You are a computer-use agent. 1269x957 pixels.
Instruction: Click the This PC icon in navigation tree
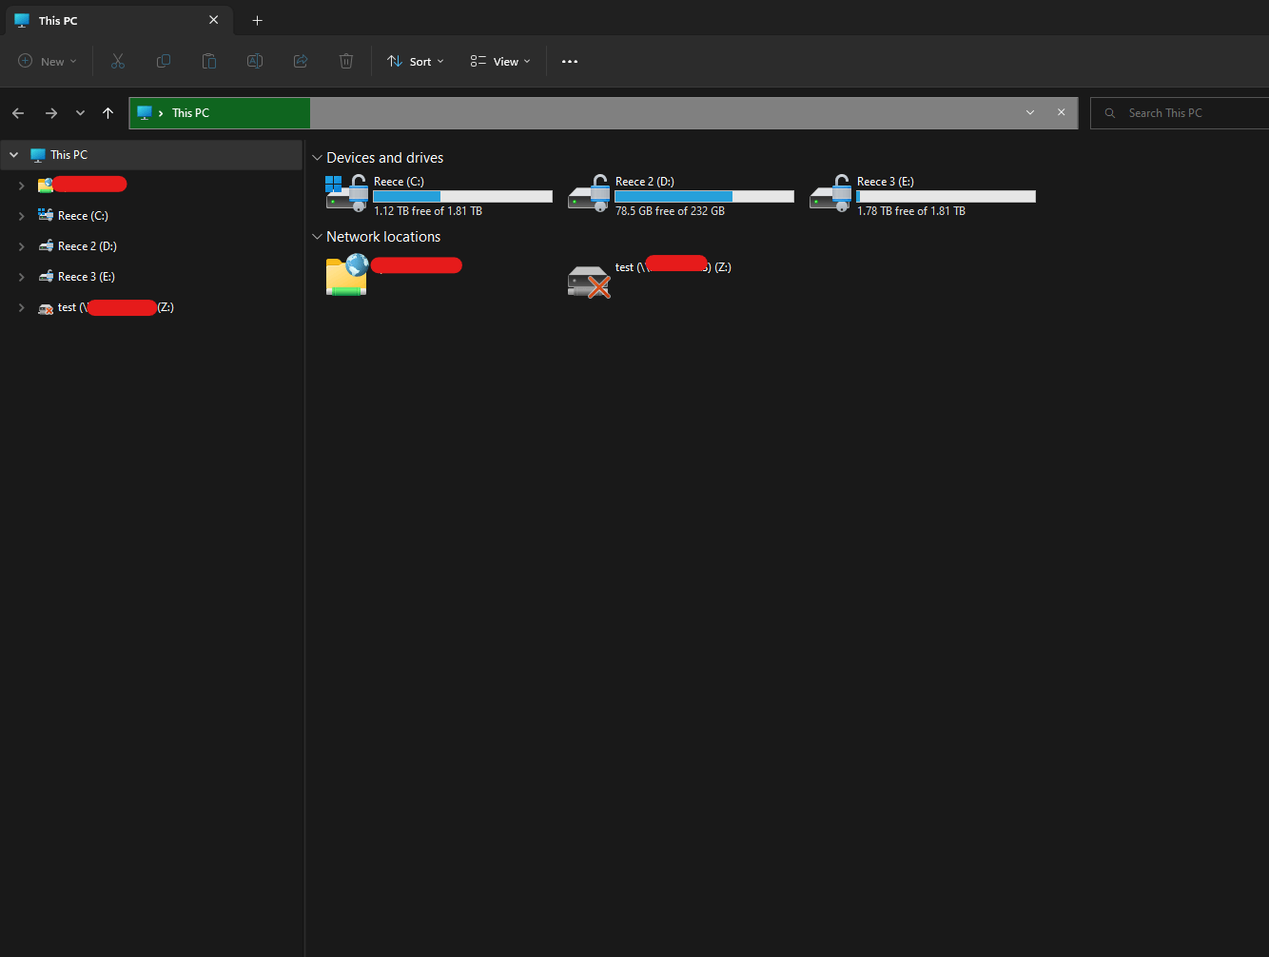pyautogui.click(x=38, y=155)
